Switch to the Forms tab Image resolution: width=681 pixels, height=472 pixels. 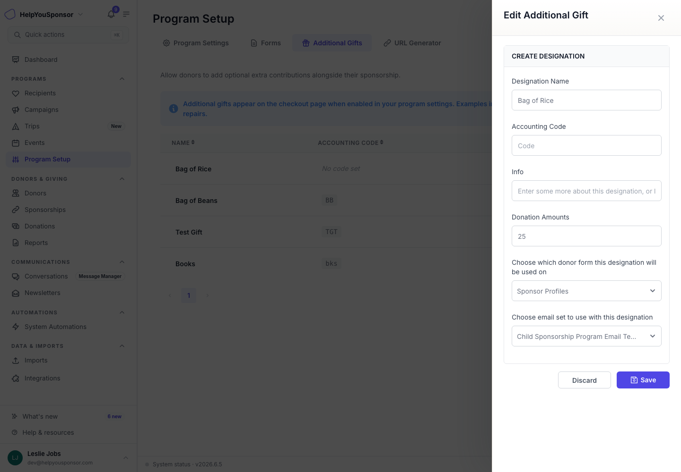[265, 43]
